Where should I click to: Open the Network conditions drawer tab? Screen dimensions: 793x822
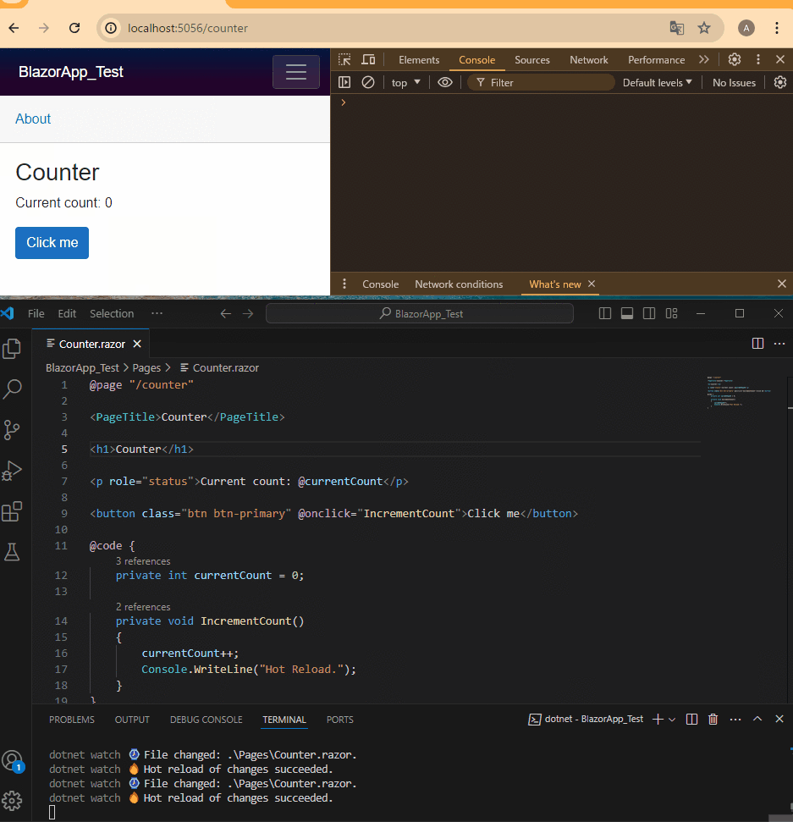click(x=459, y=284)
